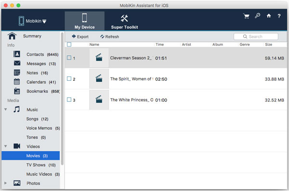289x191 pixels.
Task: Click the Refresh arrows icon
Action: (x=102, y=37)
